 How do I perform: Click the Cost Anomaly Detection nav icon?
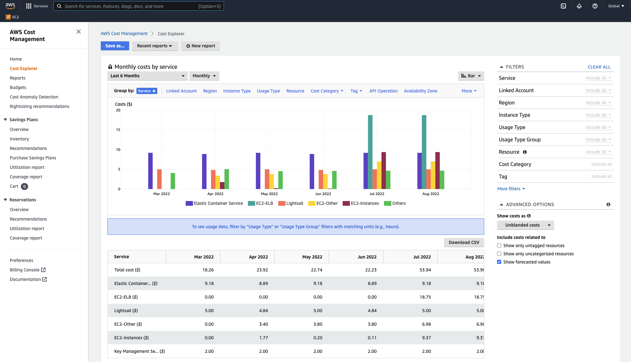34,97
